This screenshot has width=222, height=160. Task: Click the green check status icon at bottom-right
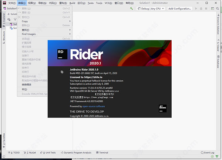click(x=212, y=156)
